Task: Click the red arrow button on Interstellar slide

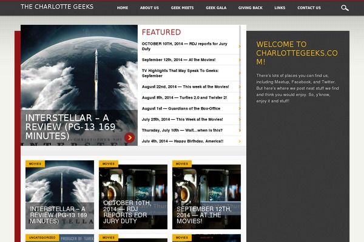Action: [130, 137]
